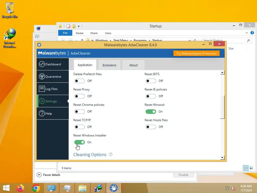Open Control Panel taskbar icon
Image resolution: width=257 pixels, height=193 pixels.
[x=51, y=188]
